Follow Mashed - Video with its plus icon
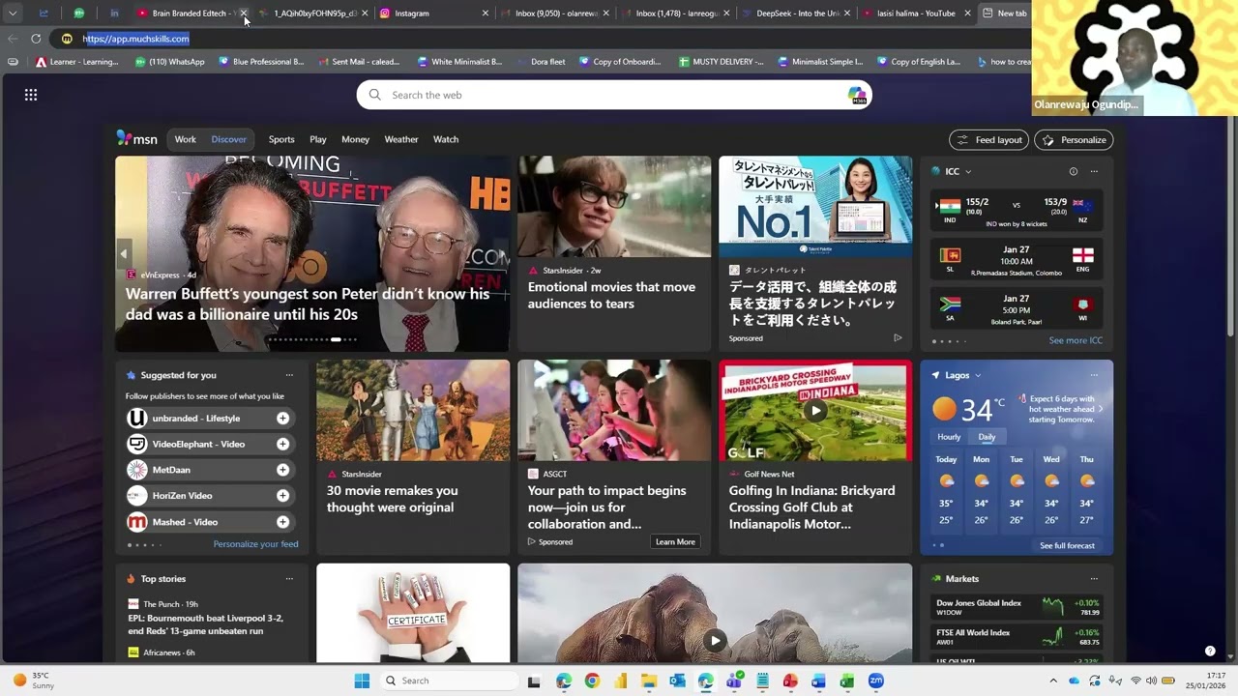 click(282, 522)
